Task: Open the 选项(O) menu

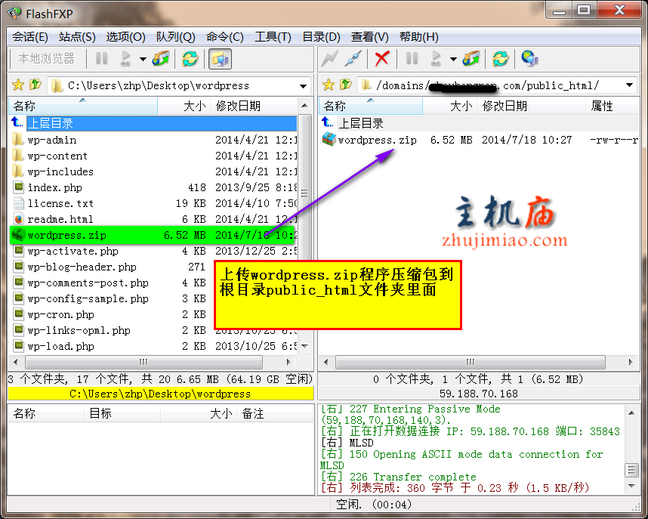Action: point(125,37)
